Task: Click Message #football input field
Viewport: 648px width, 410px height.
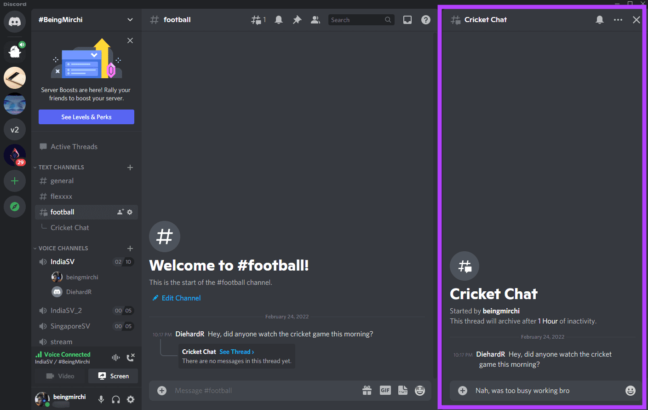Action: (264, 391)
